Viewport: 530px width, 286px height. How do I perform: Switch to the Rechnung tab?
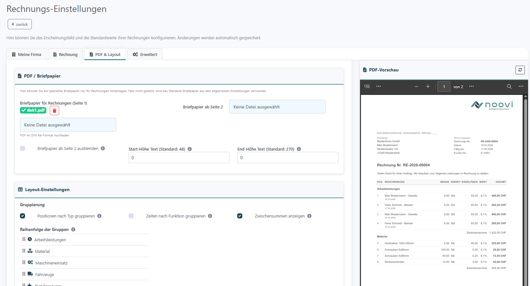pyautogui.click(x=65, y=54)
